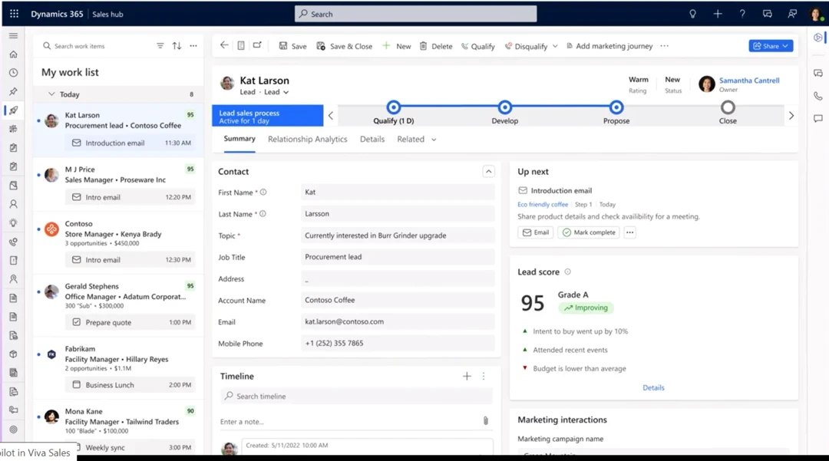This screenshot has width=829, height=461.
Task: Collapse the Contact section chevron
Action: [488, 172]
